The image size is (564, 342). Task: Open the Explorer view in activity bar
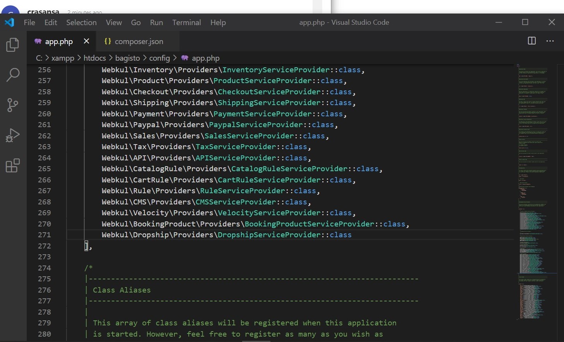point(13,45)
